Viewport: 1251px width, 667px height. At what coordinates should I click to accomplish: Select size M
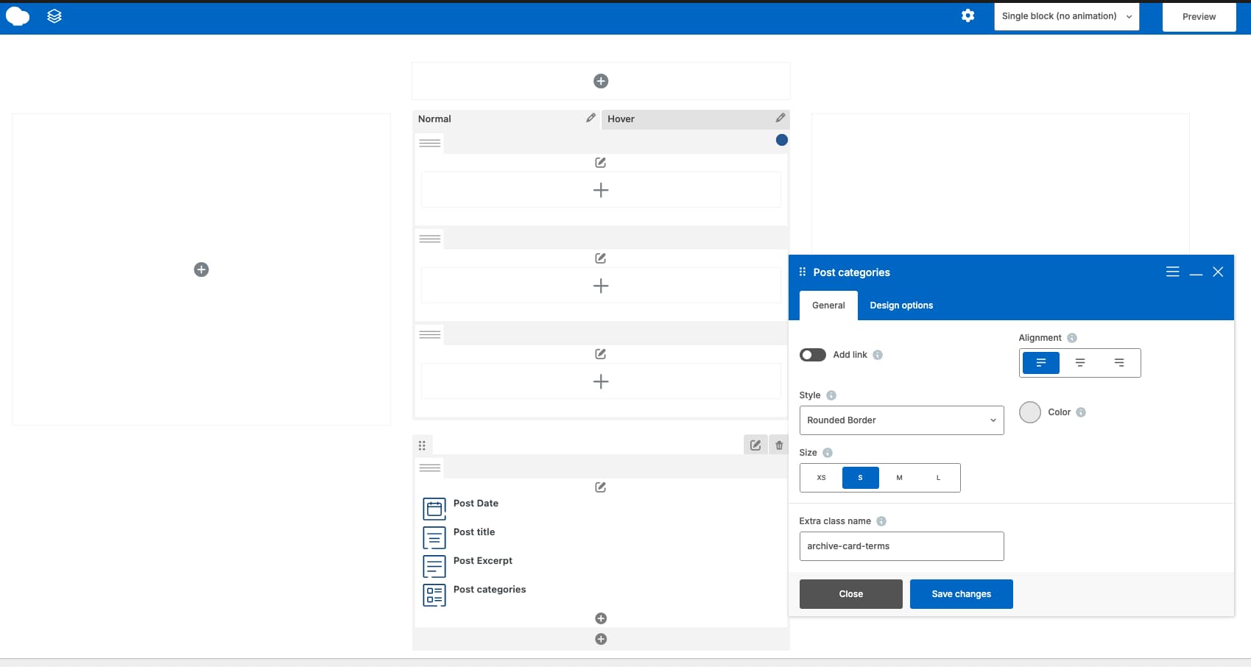tap(899, 478)
